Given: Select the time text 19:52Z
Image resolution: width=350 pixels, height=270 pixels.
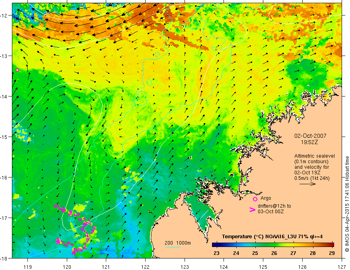Looking at the screenshot, I should tap(309, 142).
